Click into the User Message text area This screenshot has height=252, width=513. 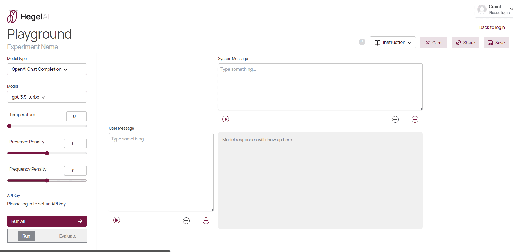[x=161, y=172]
